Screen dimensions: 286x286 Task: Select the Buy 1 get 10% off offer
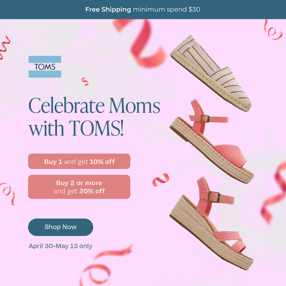click(x=79, y=161)
